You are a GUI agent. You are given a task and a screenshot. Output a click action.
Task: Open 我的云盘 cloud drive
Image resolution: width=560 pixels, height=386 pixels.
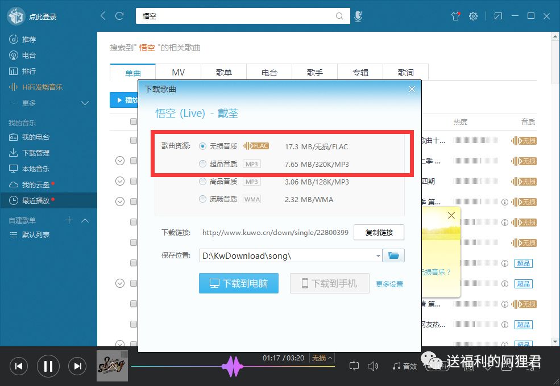pos(30,185)
